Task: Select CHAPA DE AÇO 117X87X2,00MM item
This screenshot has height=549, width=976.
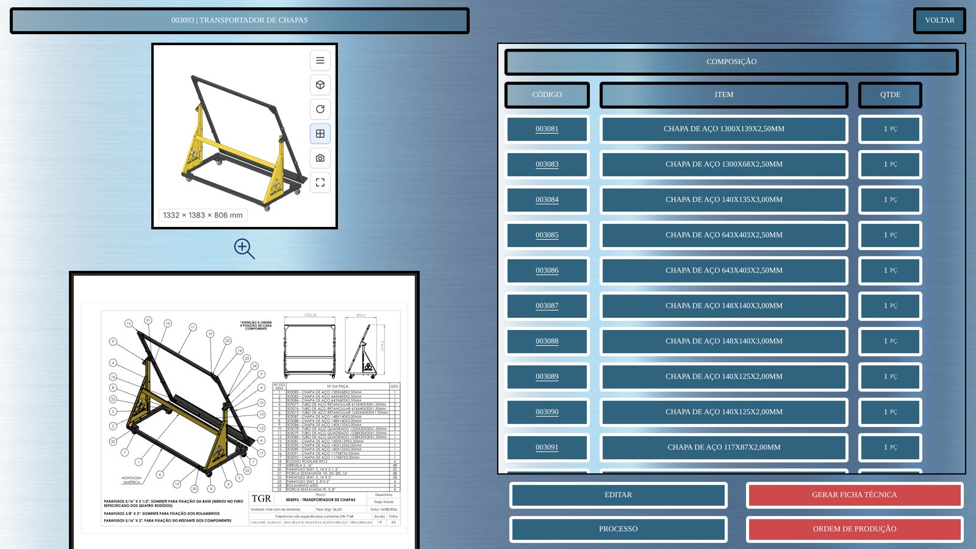Action: [724, 448]
